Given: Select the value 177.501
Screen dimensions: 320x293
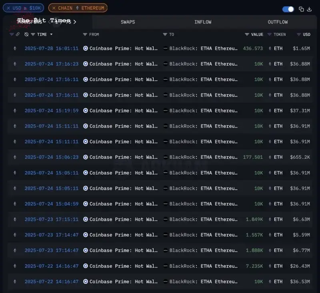Looking at the screenshot, I should coord(253,157).
